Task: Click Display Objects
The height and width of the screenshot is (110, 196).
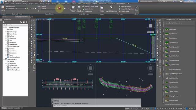Action: 124,12
